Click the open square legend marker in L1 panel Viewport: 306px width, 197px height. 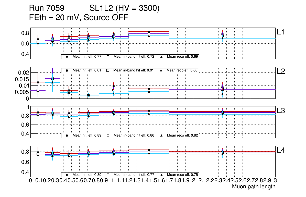108,57
